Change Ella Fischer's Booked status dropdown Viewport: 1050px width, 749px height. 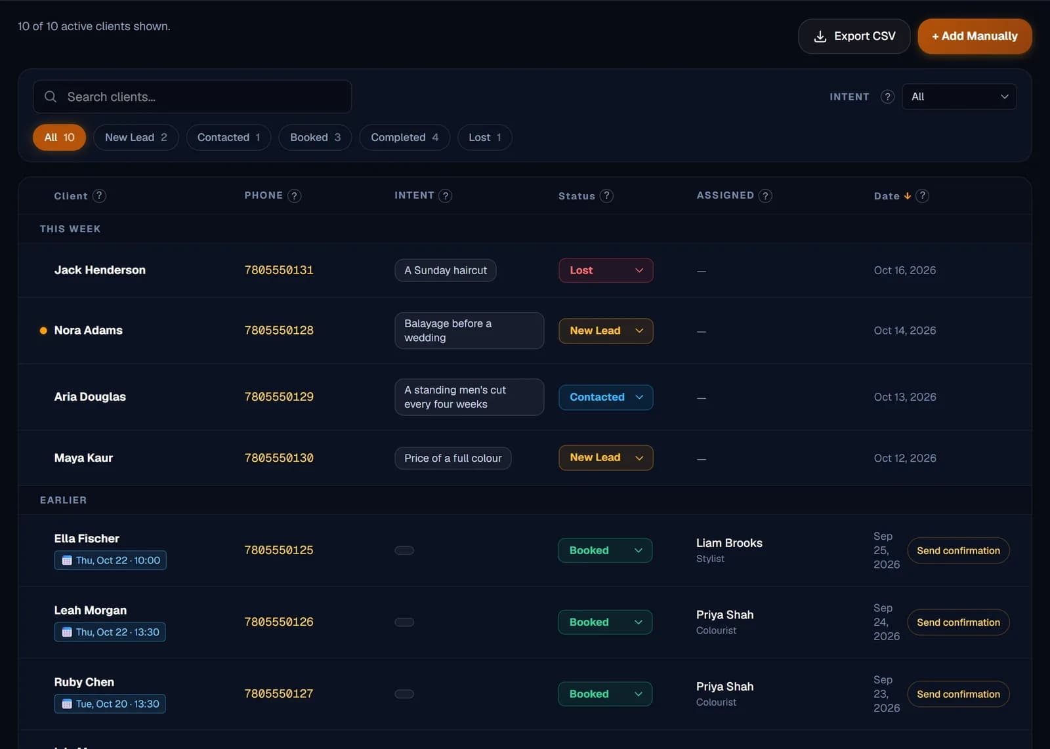coord(605,550)
